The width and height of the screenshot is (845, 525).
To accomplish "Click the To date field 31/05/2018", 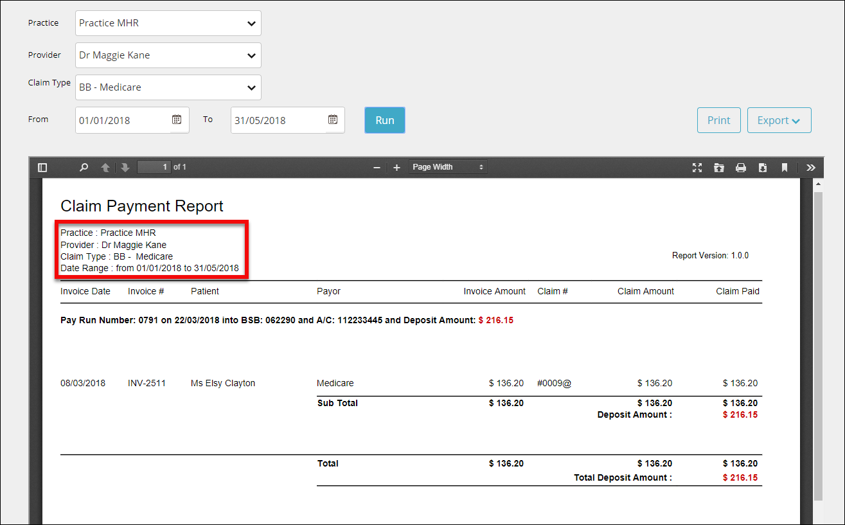I will click(x=288, y=120).
